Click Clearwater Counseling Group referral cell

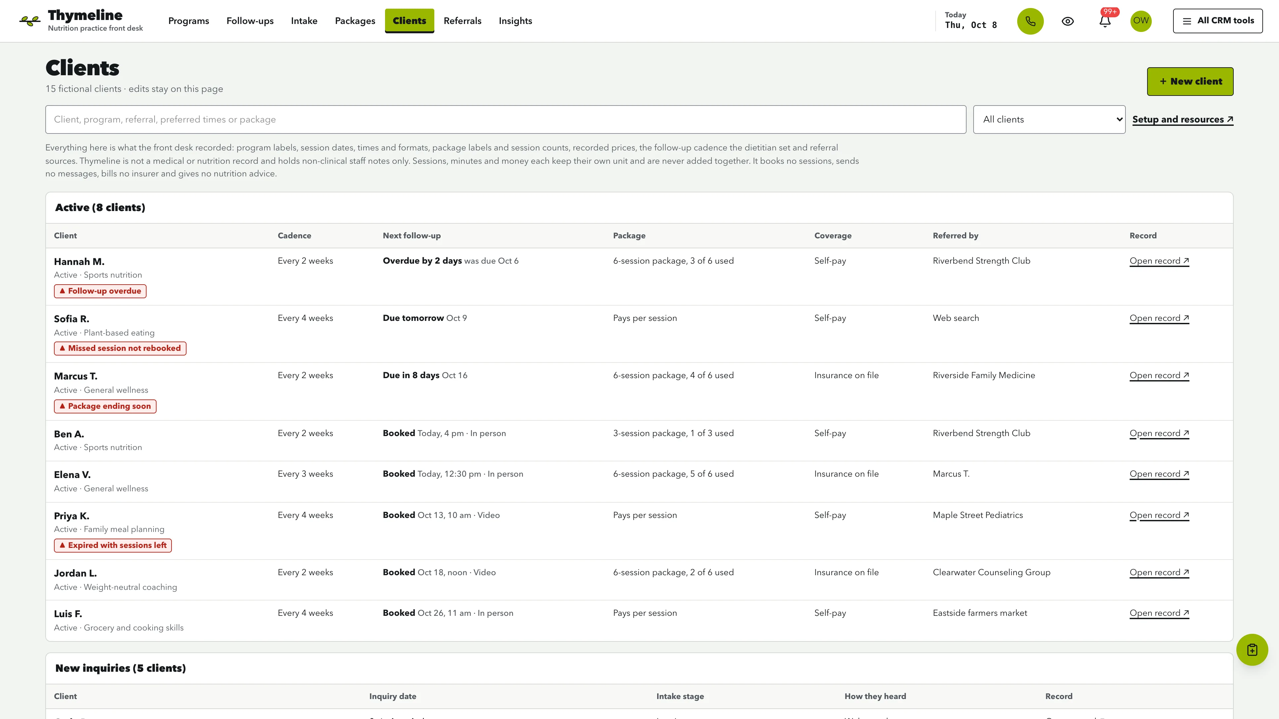coord(991,572)
